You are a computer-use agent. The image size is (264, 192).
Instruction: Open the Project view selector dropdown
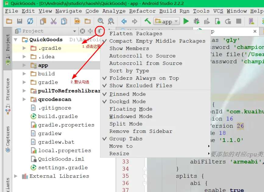(74, 31)
